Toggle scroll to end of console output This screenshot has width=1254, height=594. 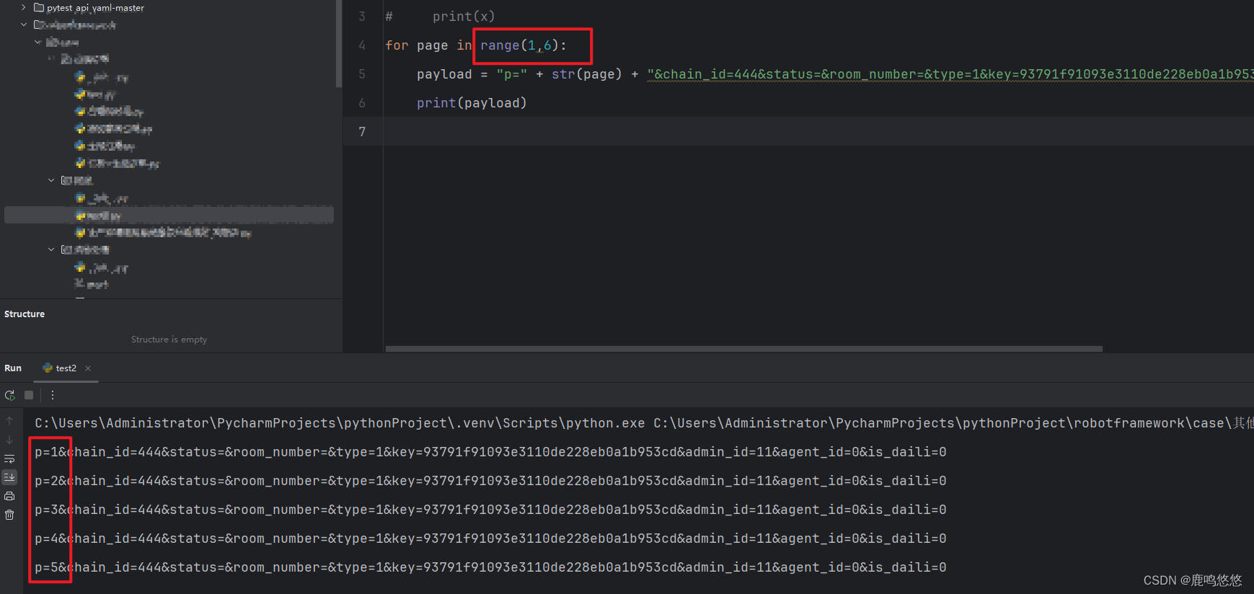tap(9, 477)
